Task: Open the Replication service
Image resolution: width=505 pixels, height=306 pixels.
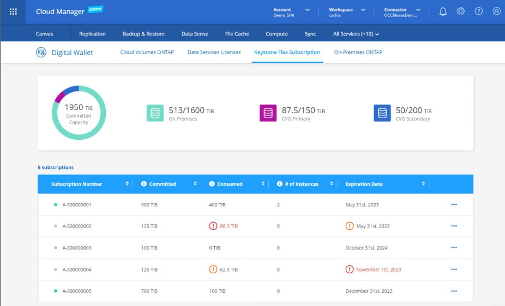Action: pyautogui.click(x=92, y=34)
